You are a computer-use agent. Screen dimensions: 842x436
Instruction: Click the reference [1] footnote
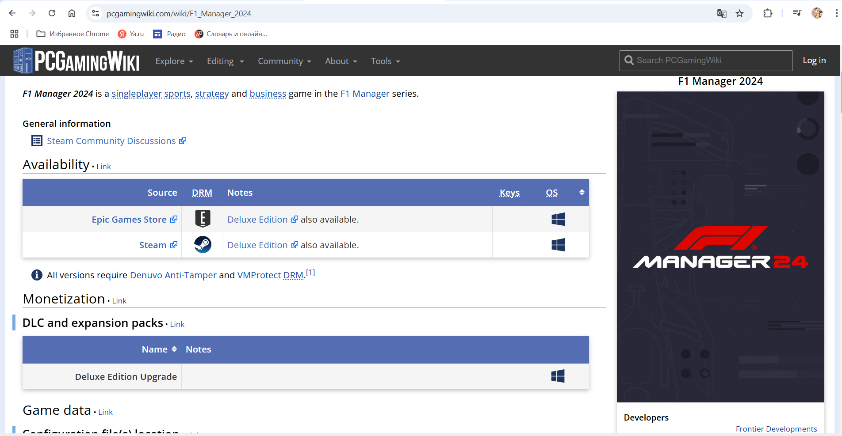310,273
